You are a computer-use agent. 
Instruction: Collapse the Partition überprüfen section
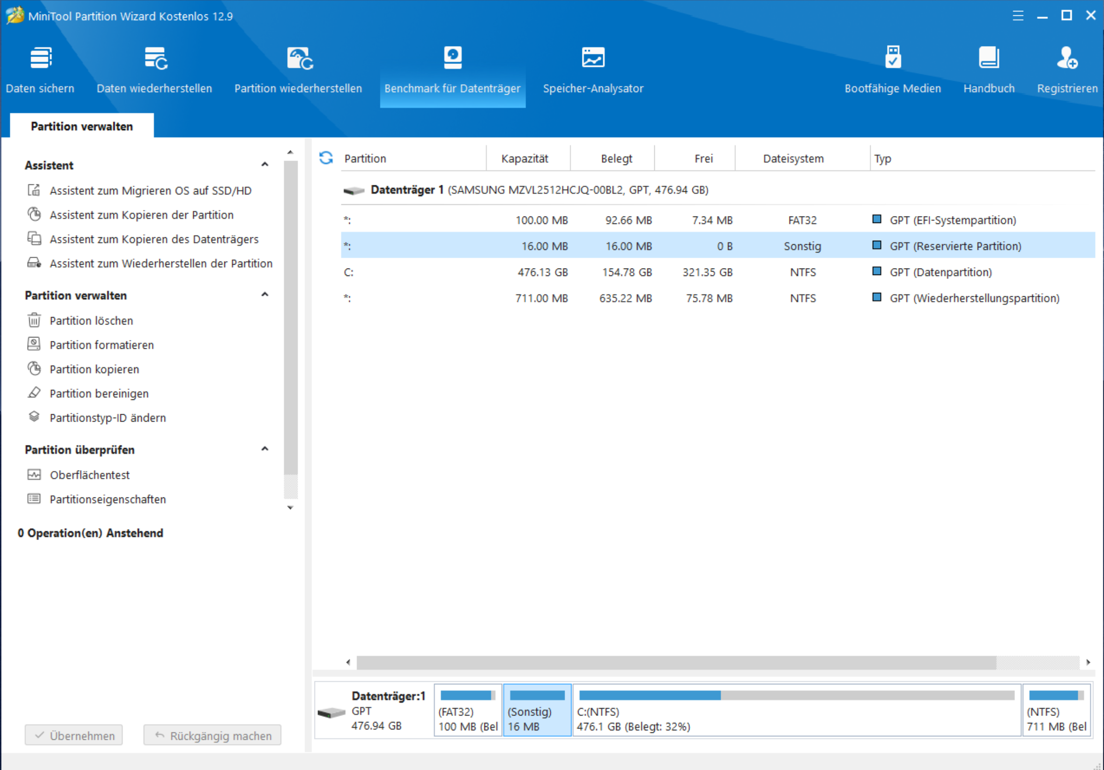click(x=265, y=449)
